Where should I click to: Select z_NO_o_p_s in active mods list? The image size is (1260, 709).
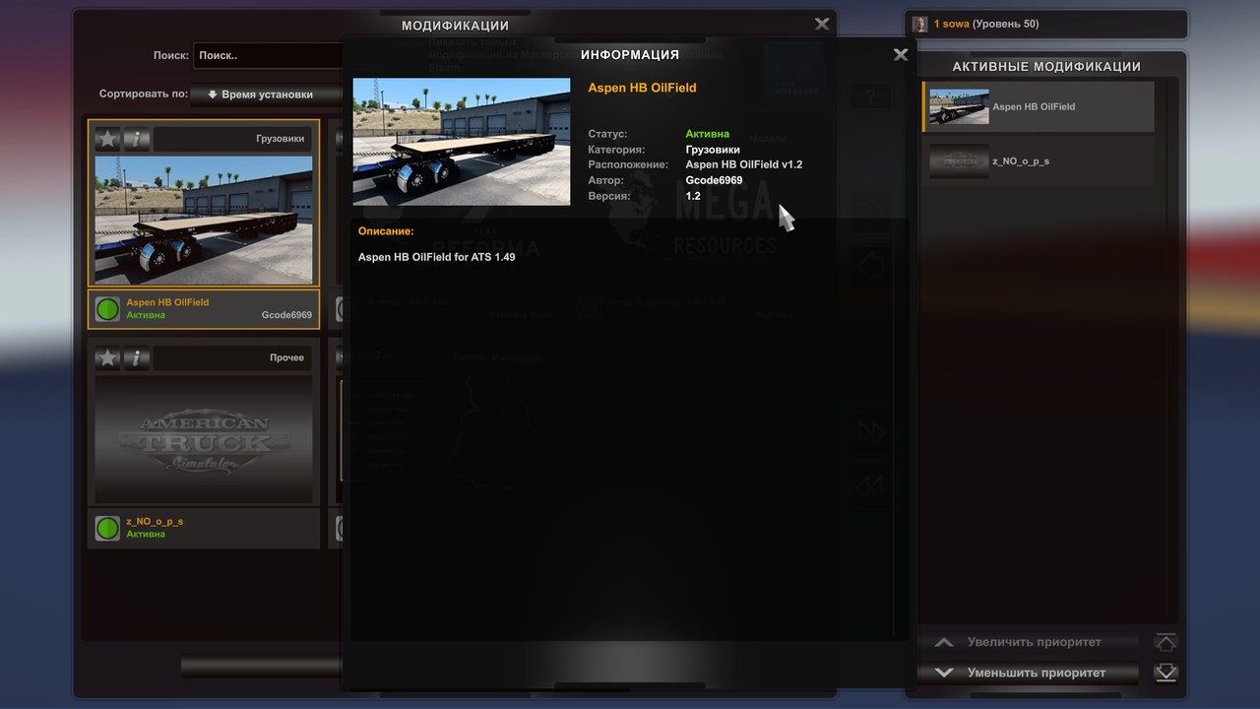point(1039,161)
